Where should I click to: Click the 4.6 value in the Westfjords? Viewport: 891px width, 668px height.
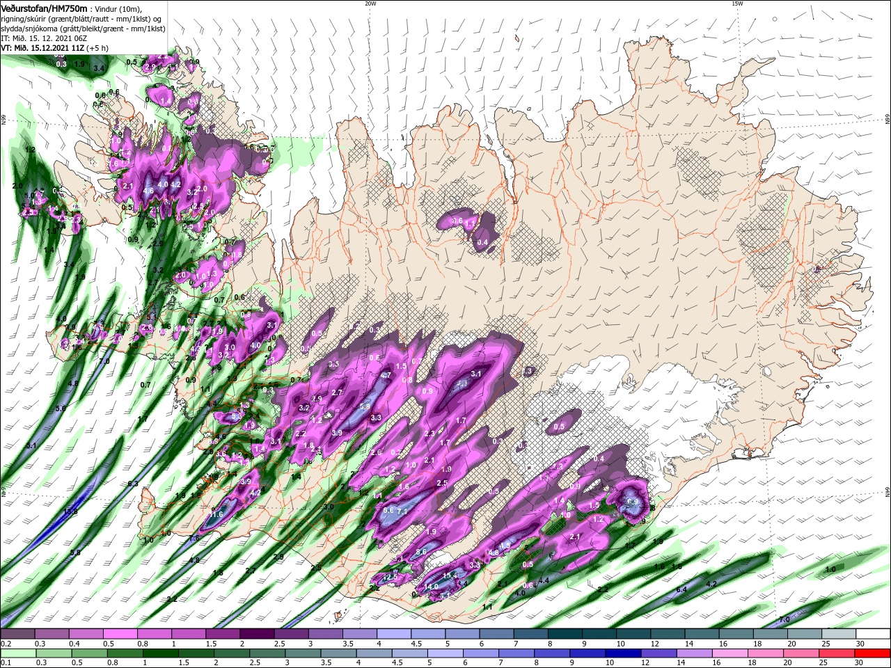pos(148,191)
